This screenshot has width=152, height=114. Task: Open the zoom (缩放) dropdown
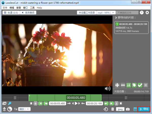coord(25,109)
